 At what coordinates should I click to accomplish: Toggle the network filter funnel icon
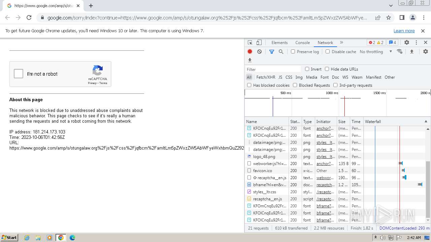(272, 51)
